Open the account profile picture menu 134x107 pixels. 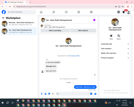click(x=129, y=12)
